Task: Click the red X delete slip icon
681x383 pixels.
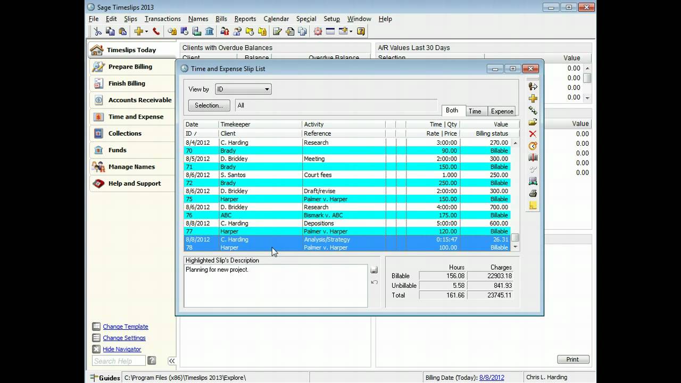Action: point(533,134)
